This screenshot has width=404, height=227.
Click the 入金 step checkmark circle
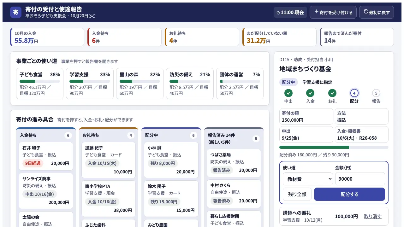pos(310,93)
